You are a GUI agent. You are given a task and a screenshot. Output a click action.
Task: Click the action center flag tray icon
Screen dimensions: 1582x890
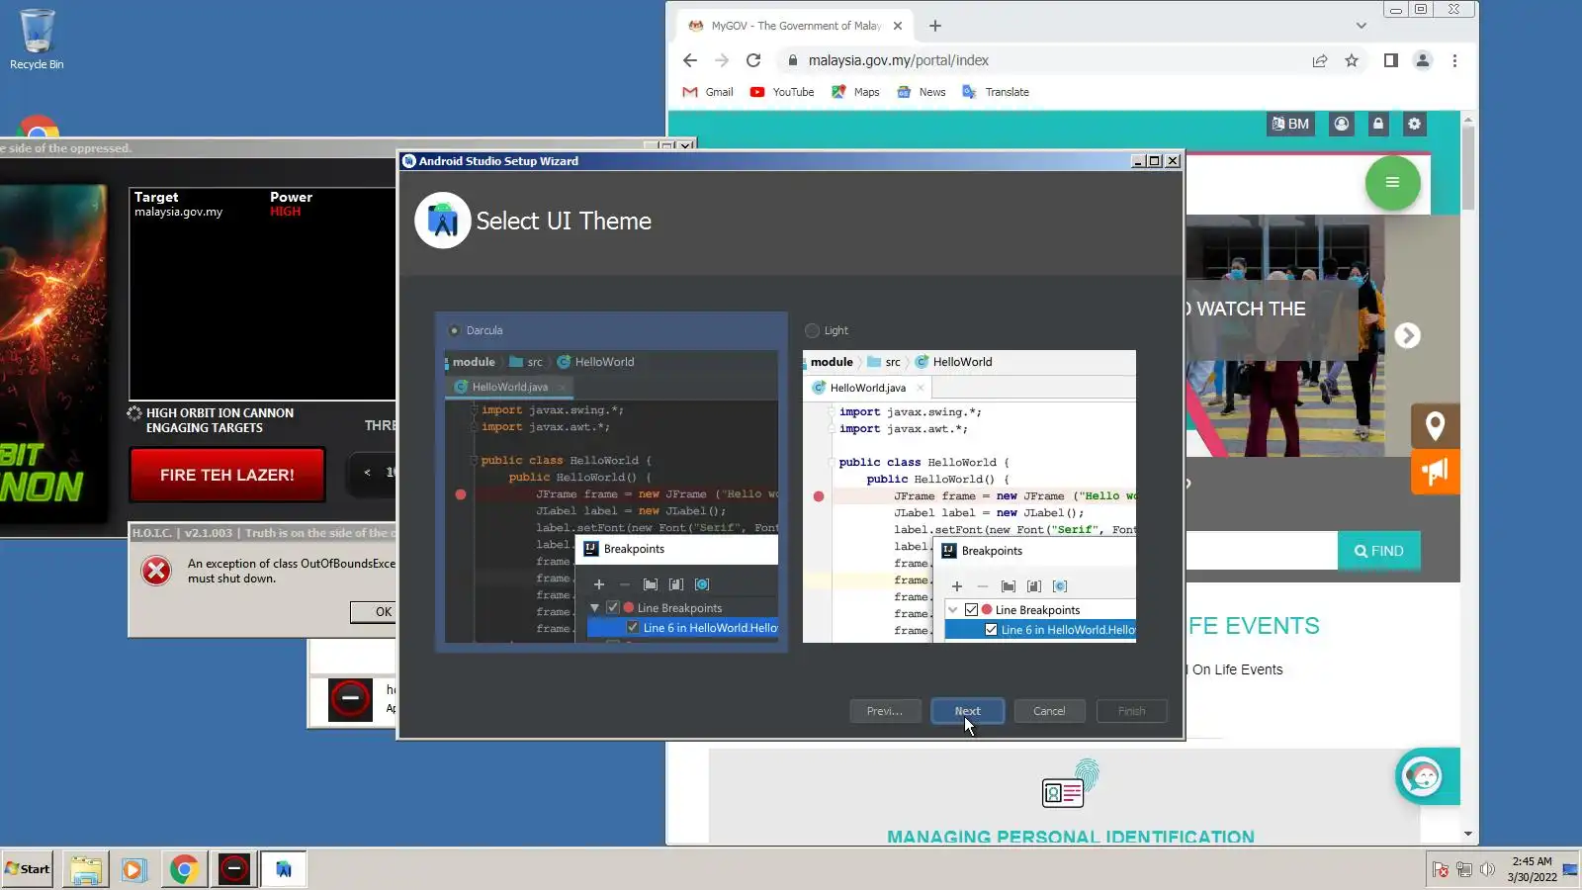(1441, 870)
